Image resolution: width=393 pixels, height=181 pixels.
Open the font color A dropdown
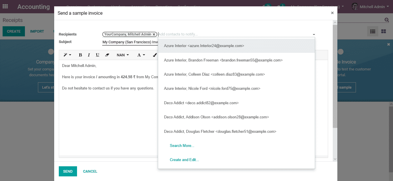tap(141, 55)
